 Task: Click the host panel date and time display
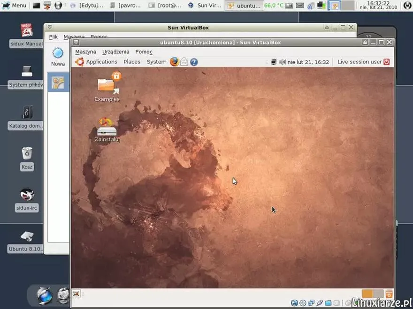click(378, 5)
